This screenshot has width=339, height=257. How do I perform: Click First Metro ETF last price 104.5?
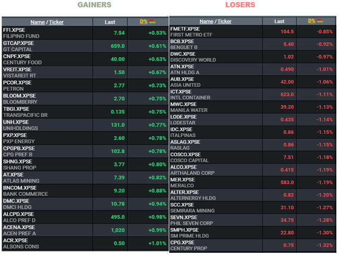(x=287, y=32)
